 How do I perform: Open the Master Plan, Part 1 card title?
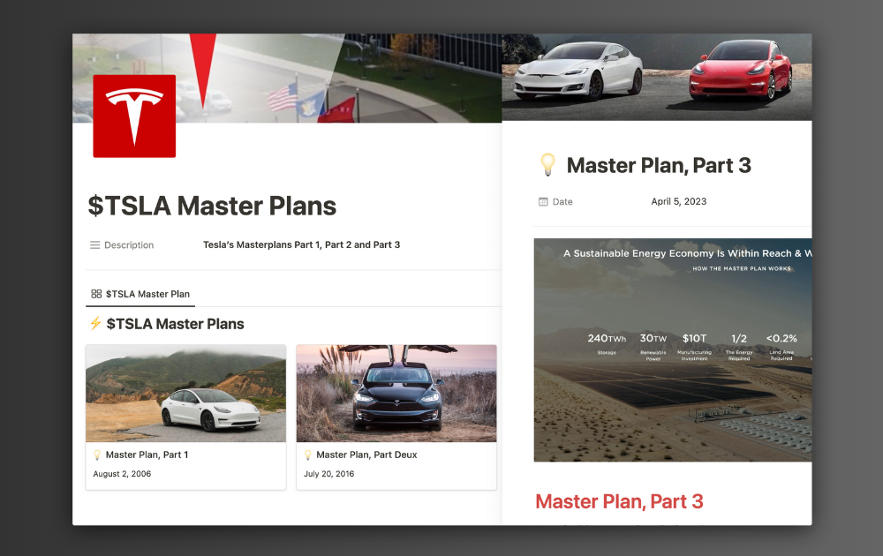(147, 455)
